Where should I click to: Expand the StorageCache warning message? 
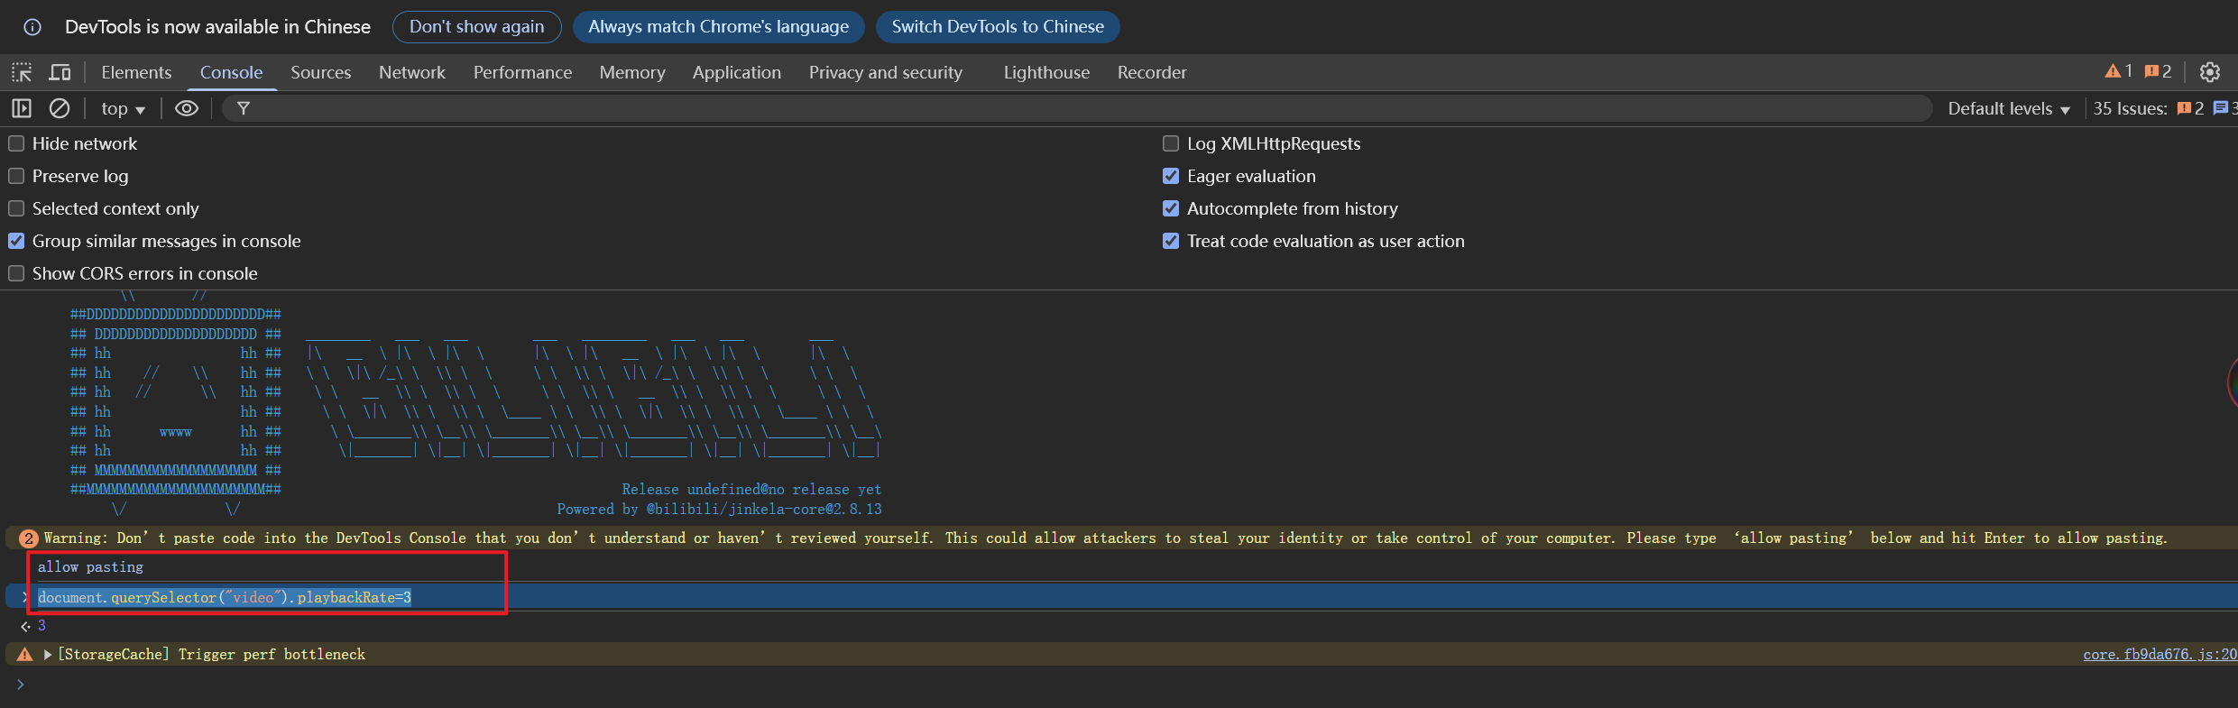click(48, 655)
